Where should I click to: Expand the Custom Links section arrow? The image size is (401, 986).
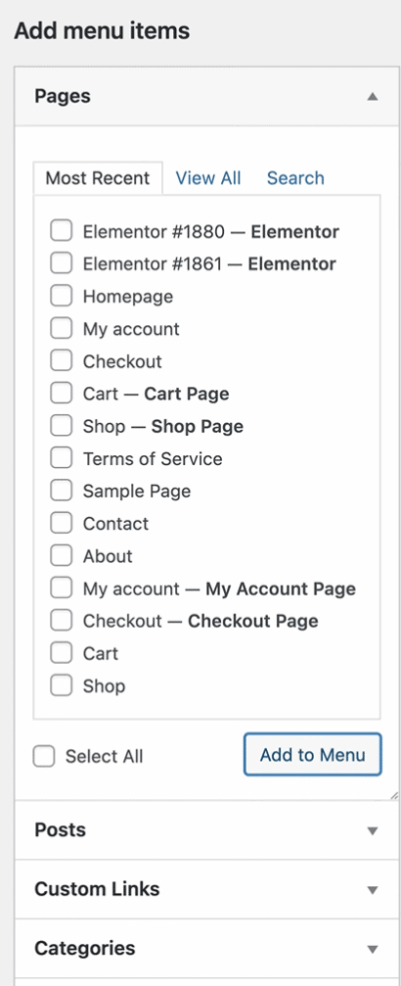click(373, 890)
